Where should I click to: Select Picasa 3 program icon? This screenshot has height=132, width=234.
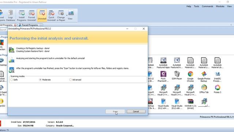pyautogui.click(x=217, y=89)
